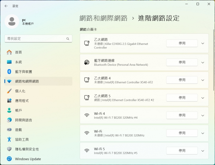
Task: Expand the 藍牙網路連線 adapter details
Action: (x=203, y=62)
